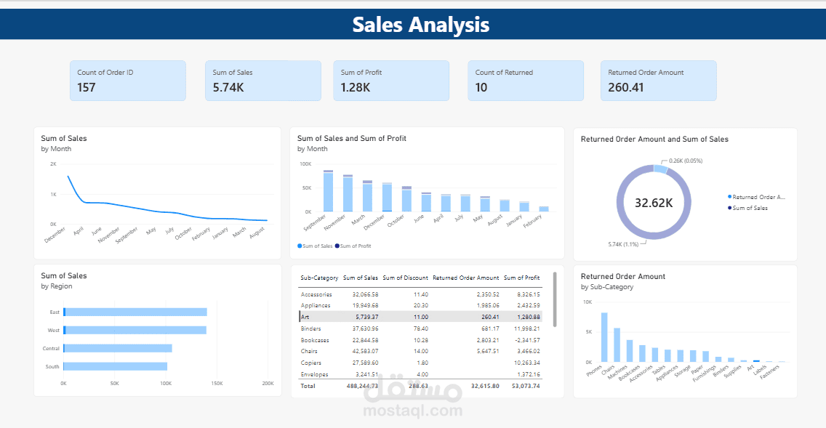This screenshot has height=428, width=826.
Task: Select the Appliances row in the table
Action: pyautogui.click(x=420, y=305)
